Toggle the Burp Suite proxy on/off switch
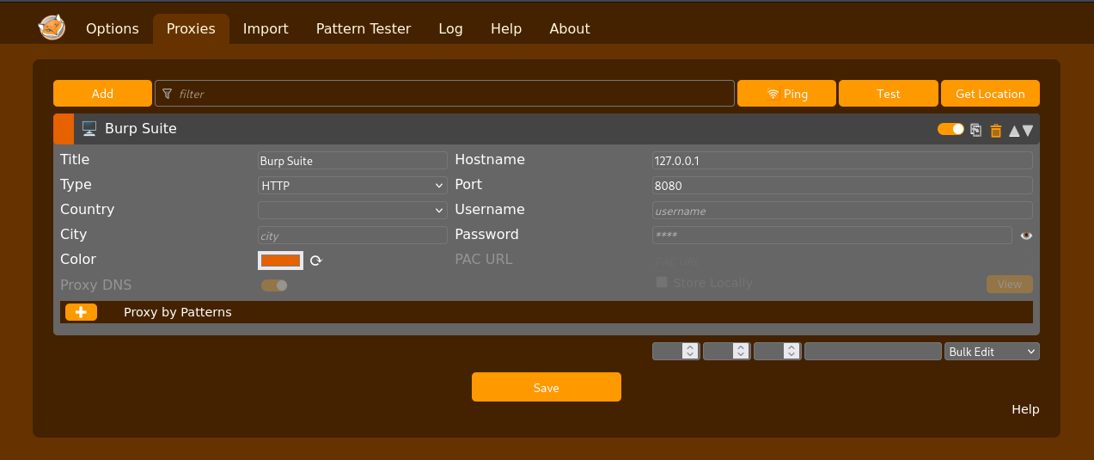 (950, 129)
